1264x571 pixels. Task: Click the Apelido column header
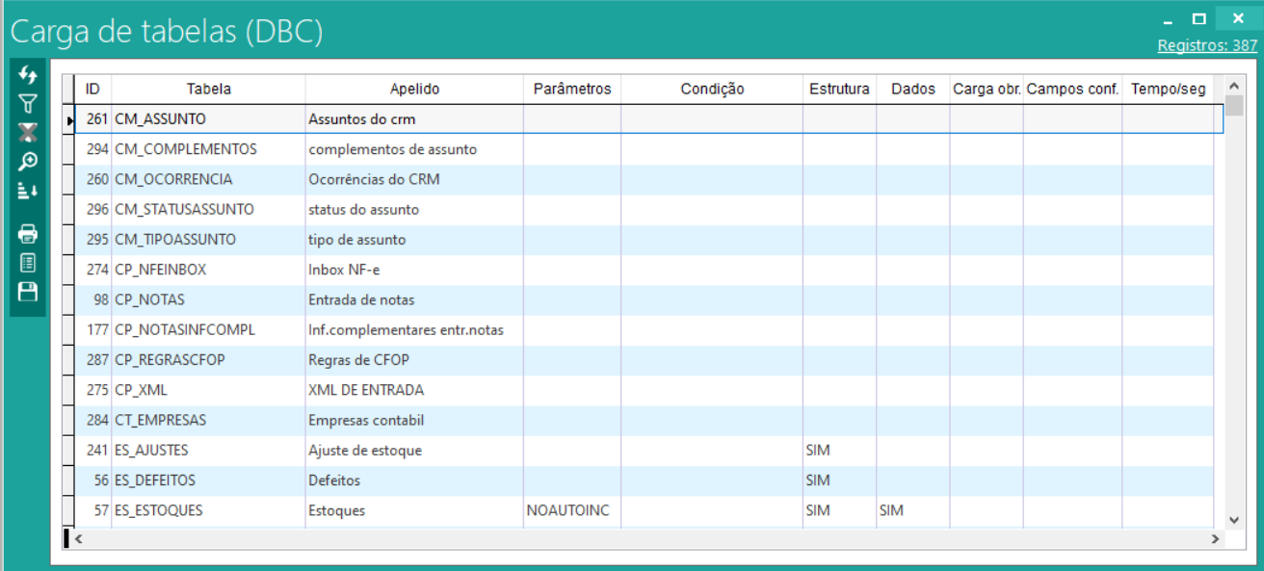(x=414, y=89)
